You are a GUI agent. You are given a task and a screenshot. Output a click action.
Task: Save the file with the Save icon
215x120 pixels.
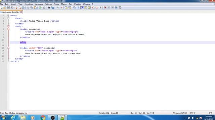click(x=8, y=8)
